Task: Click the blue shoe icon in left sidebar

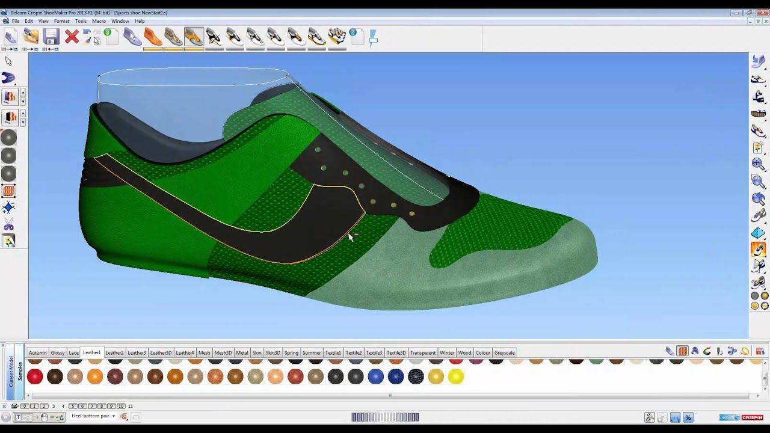Action: click(x=8, y=78)
